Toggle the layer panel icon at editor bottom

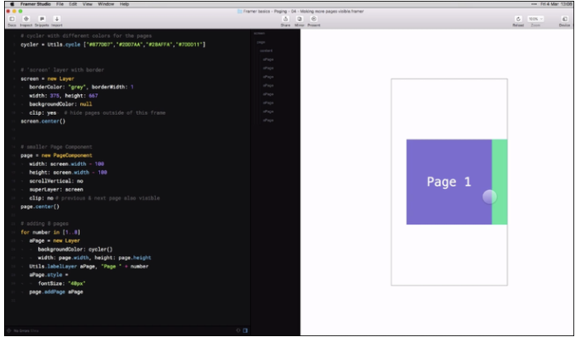[245, 330]
